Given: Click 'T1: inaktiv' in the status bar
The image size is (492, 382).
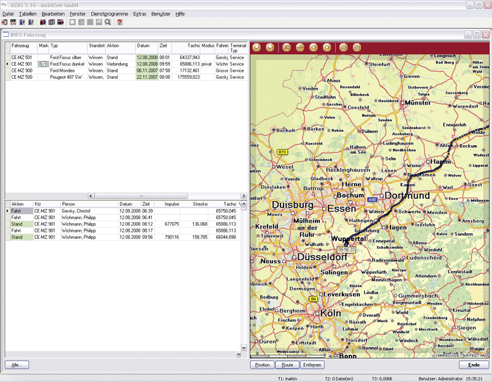Looking at the screenshot, I should tap(287, 378).
